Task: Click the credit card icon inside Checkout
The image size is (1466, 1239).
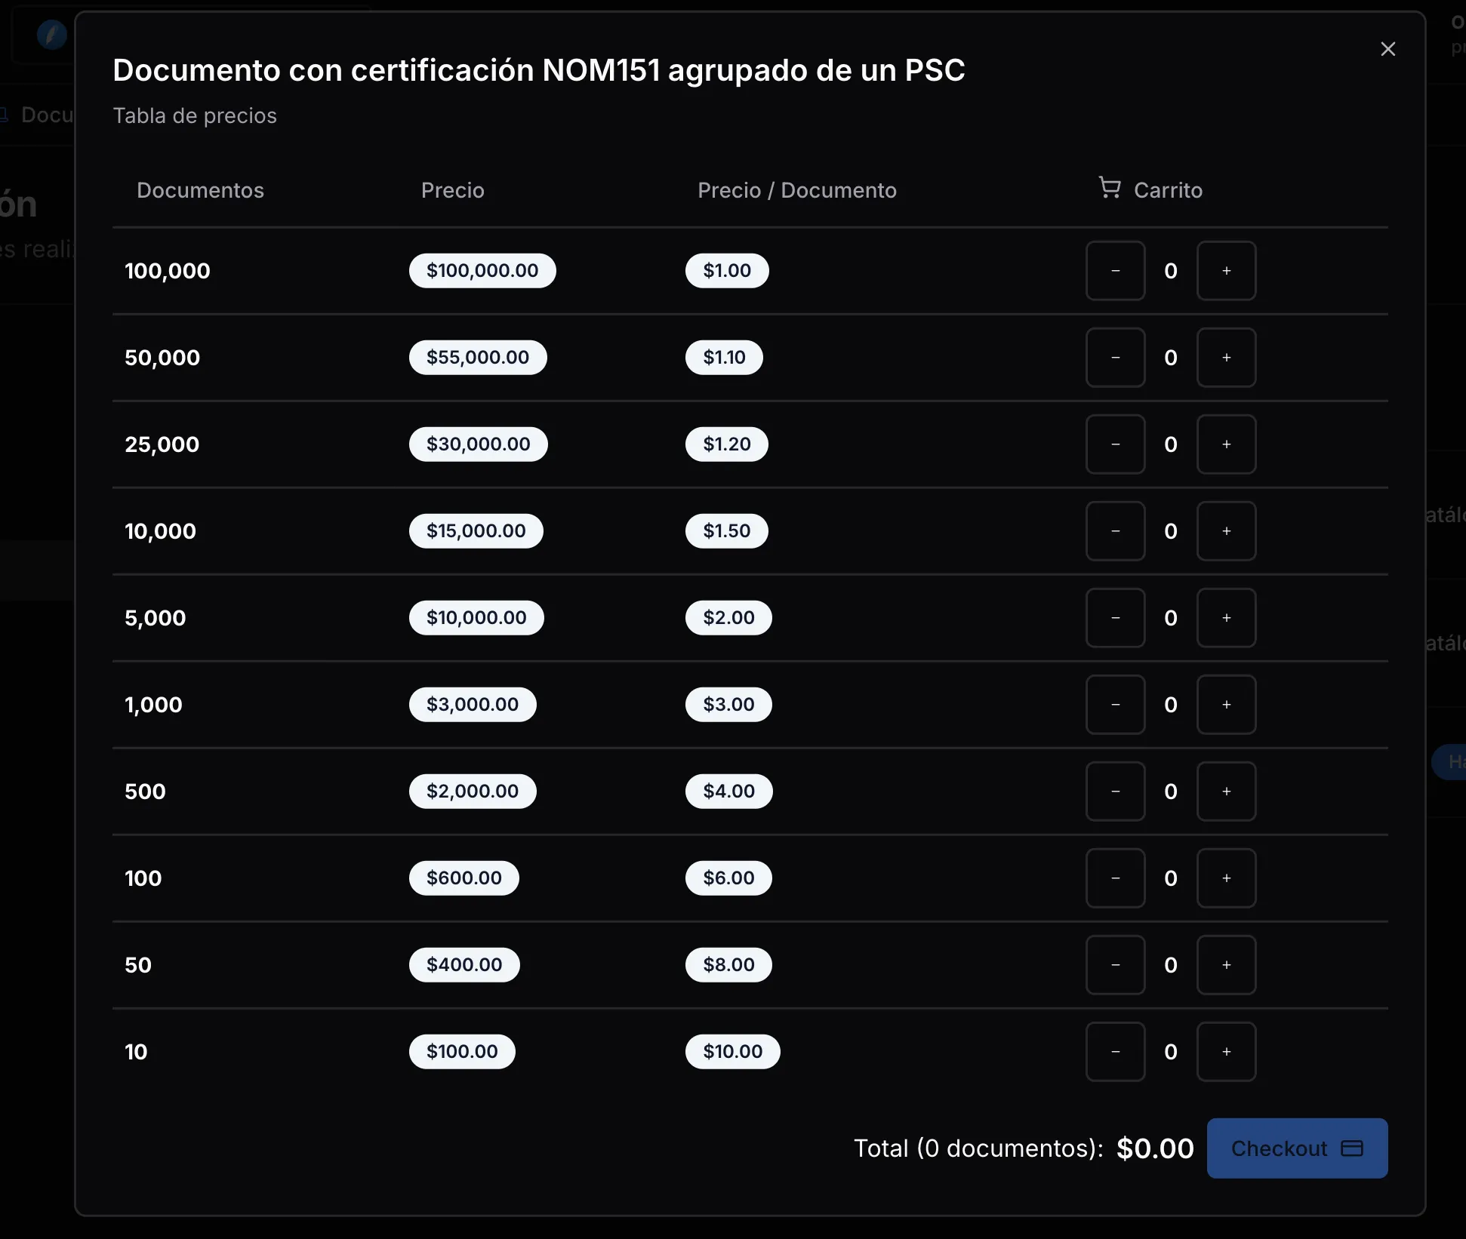Action: tap(1351, 1148)
